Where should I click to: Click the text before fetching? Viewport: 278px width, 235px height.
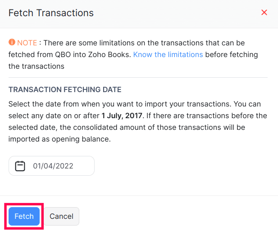(231, 55)
